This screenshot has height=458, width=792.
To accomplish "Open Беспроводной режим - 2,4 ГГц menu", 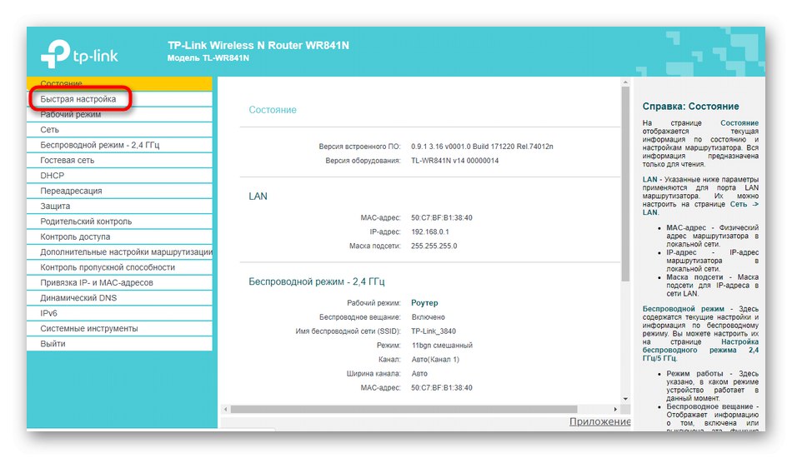I will coord(120,145).
